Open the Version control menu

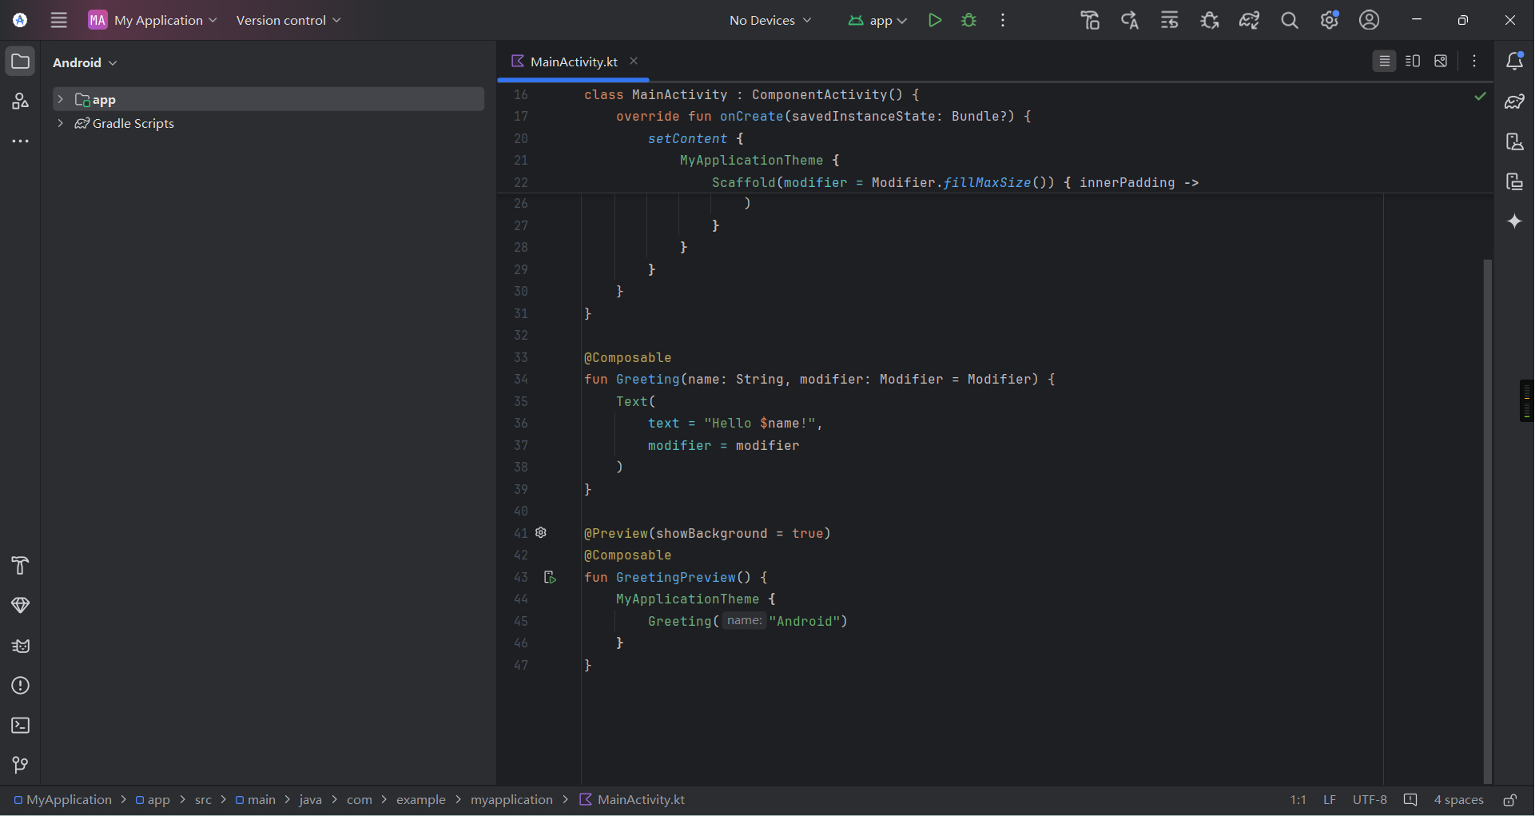[288, 20]
